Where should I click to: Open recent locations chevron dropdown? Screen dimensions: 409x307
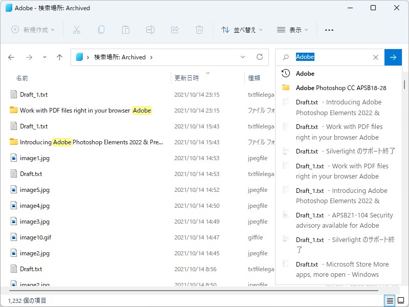(44, 57)
